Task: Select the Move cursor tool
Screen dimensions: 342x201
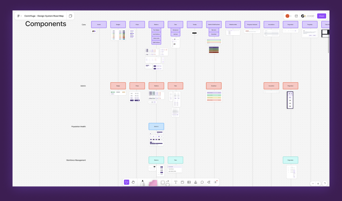Action: click(x=126, y=182)
